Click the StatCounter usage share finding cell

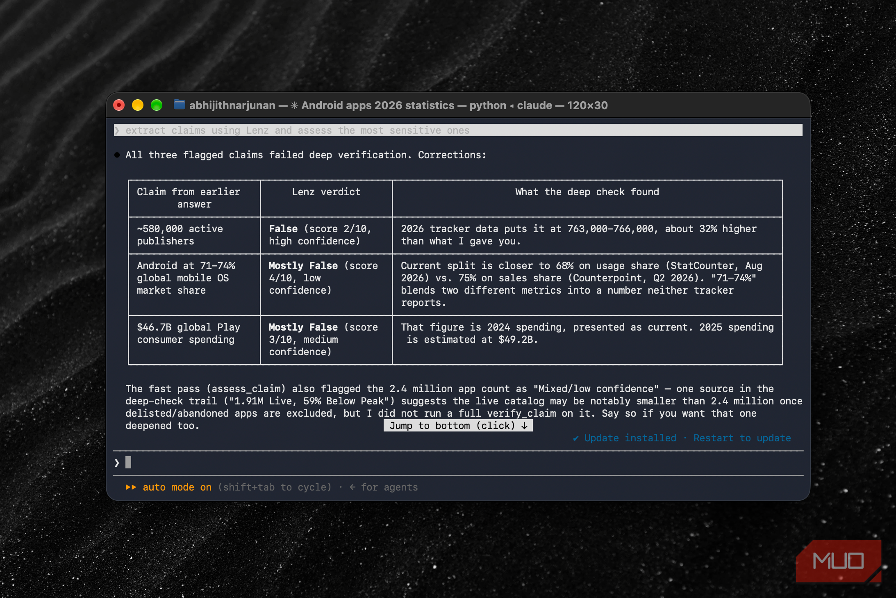tap(587, 284)
